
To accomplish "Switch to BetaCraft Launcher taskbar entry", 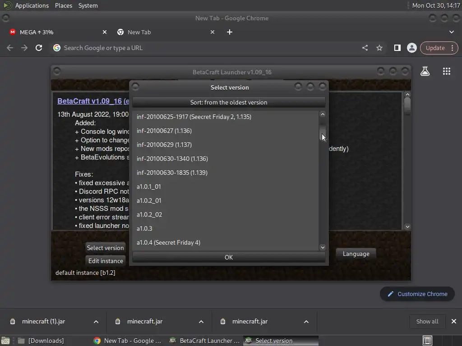I will click(205, 341).
